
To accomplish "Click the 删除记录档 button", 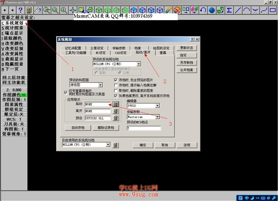I will (x=106, y=128).
